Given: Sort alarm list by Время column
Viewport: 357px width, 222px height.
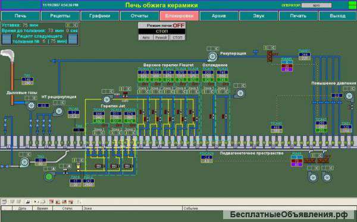Looking at the screenshot, I should tap(43, 208).
